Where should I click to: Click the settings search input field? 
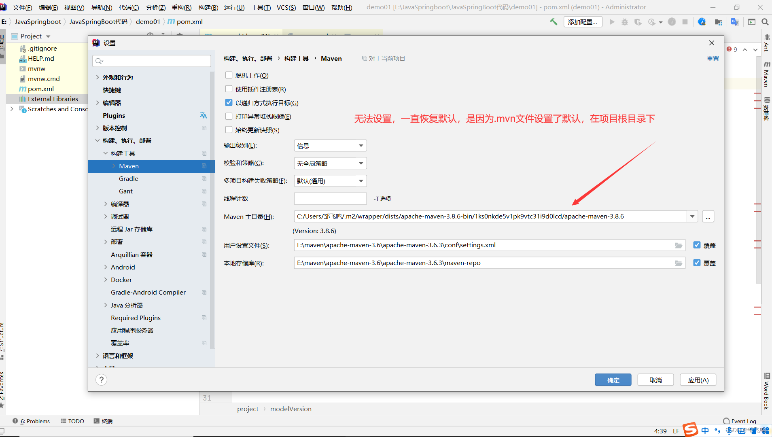(152, 61)
